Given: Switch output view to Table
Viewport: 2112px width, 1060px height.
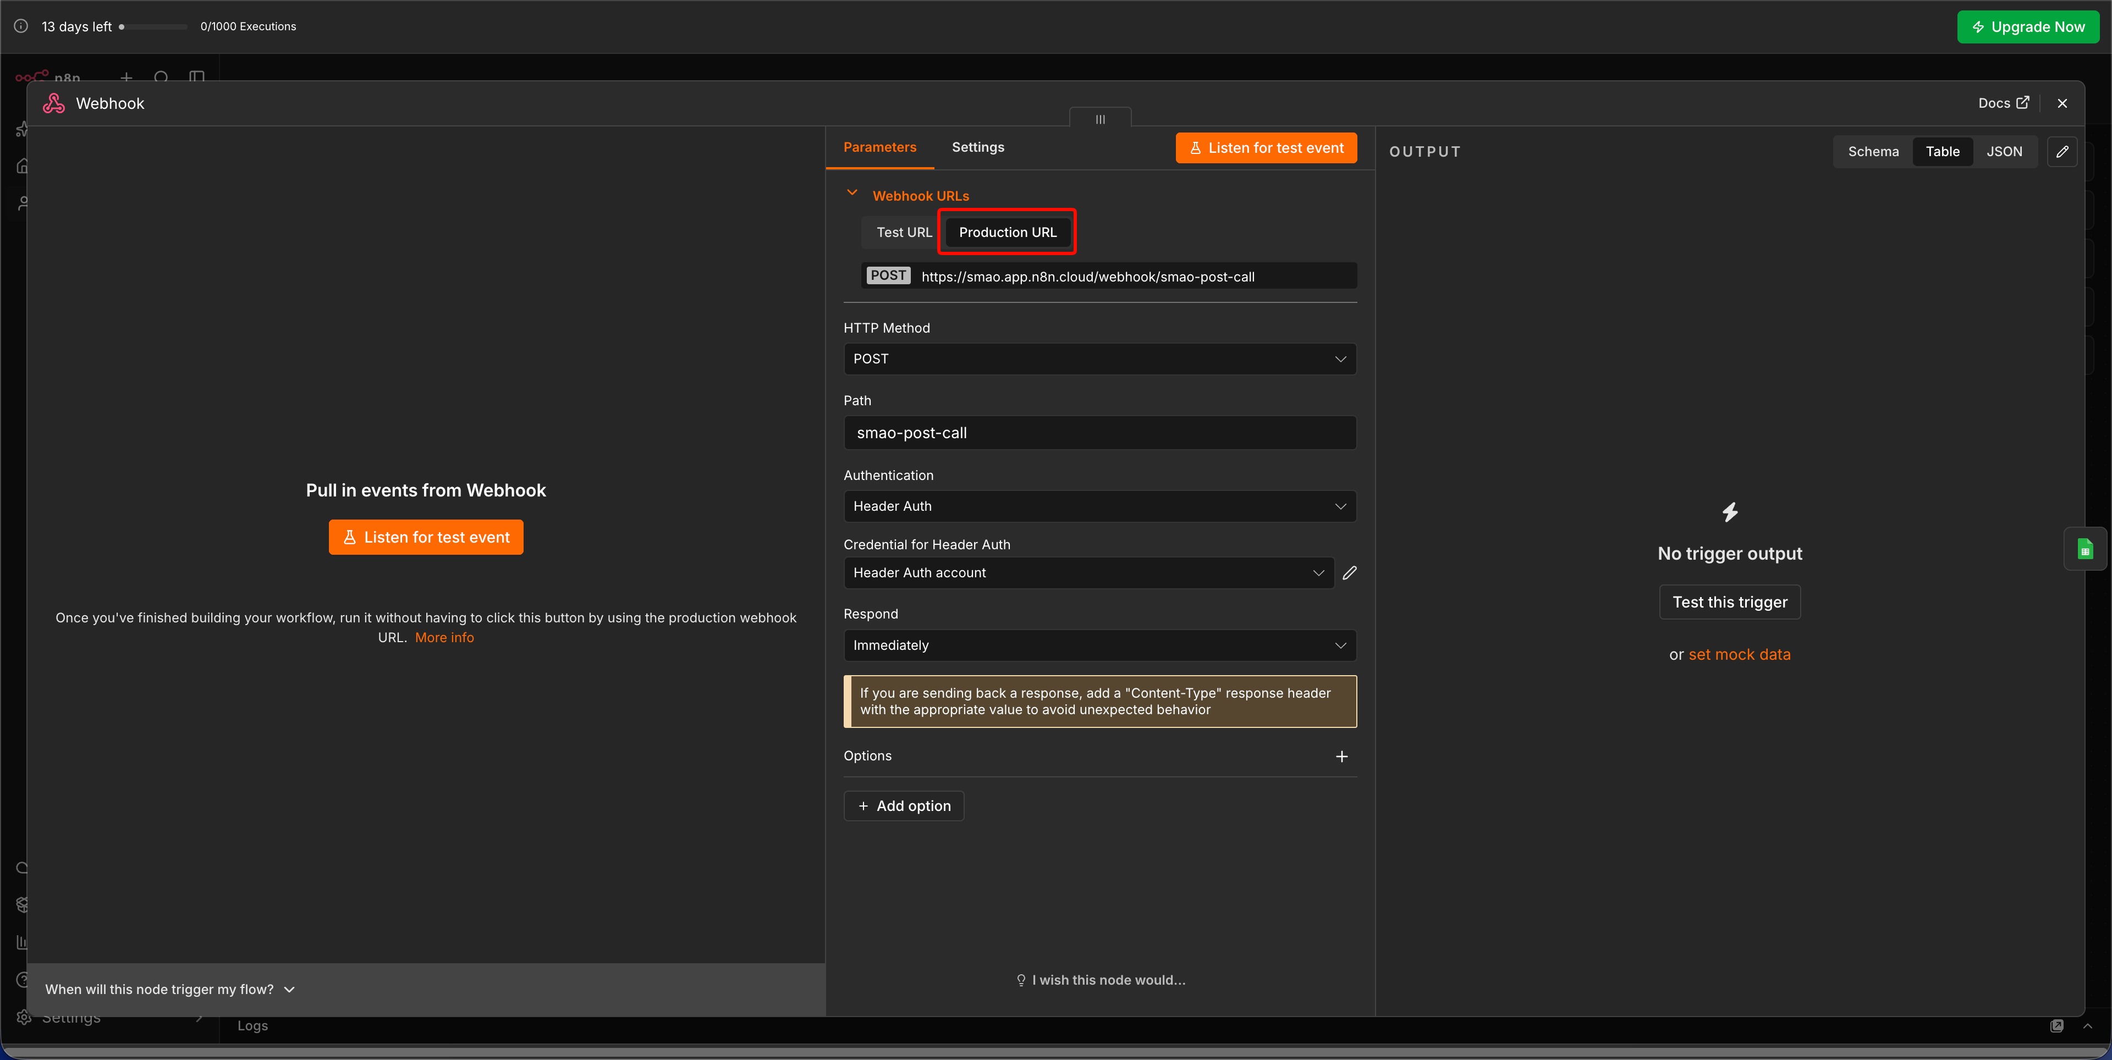Looking at the screenshot, I should 1942,152.
